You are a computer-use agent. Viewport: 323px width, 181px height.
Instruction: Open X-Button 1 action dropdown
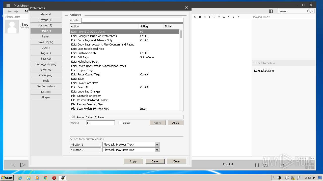tap(157, 145)
